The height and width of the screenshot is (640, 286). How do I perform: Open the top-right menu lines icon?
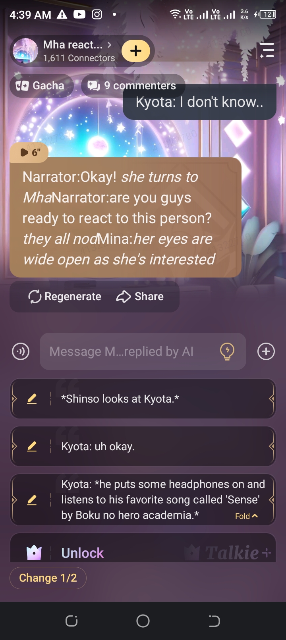coord(267,50)
